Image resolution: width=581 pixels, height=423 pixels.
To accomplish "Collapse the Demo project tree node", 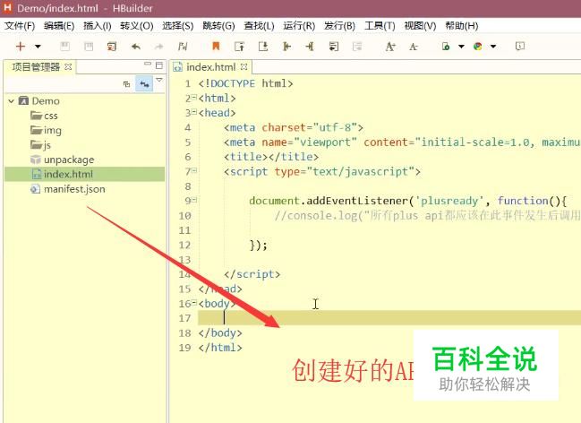I will tap(11, 101).
